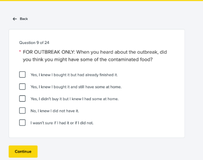Click the 'bought it and still have some at home' label
This screenshot has width=203, height=160.
[76, 87]
